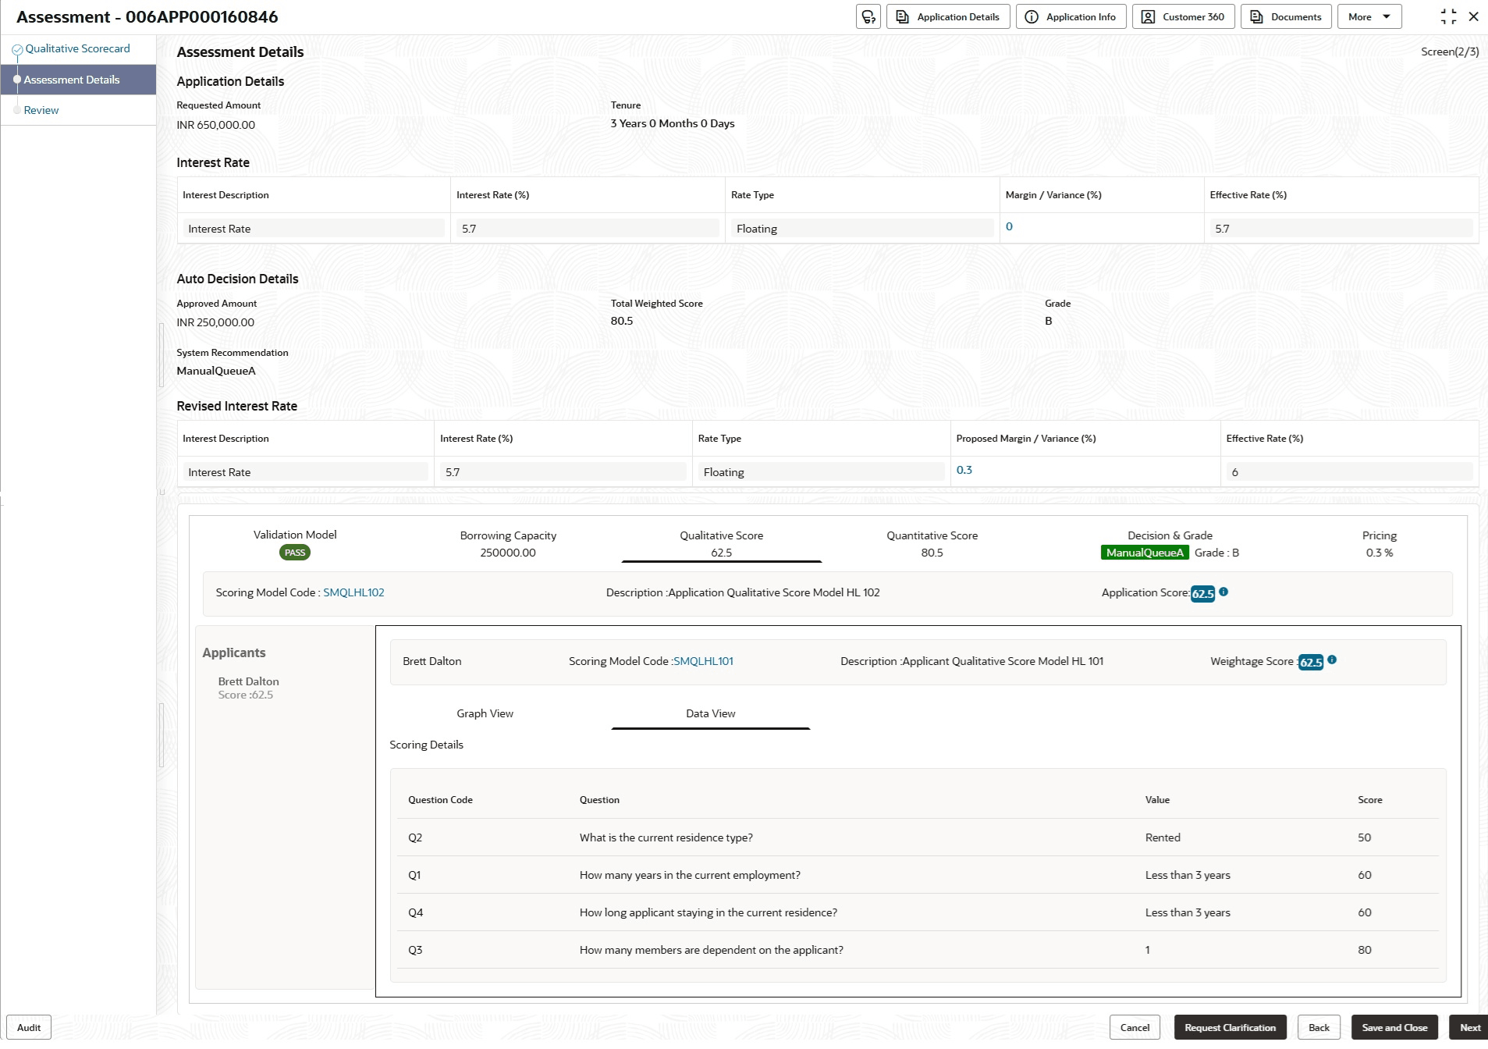Click the Margin / Variance value 0

[1009, 226]
